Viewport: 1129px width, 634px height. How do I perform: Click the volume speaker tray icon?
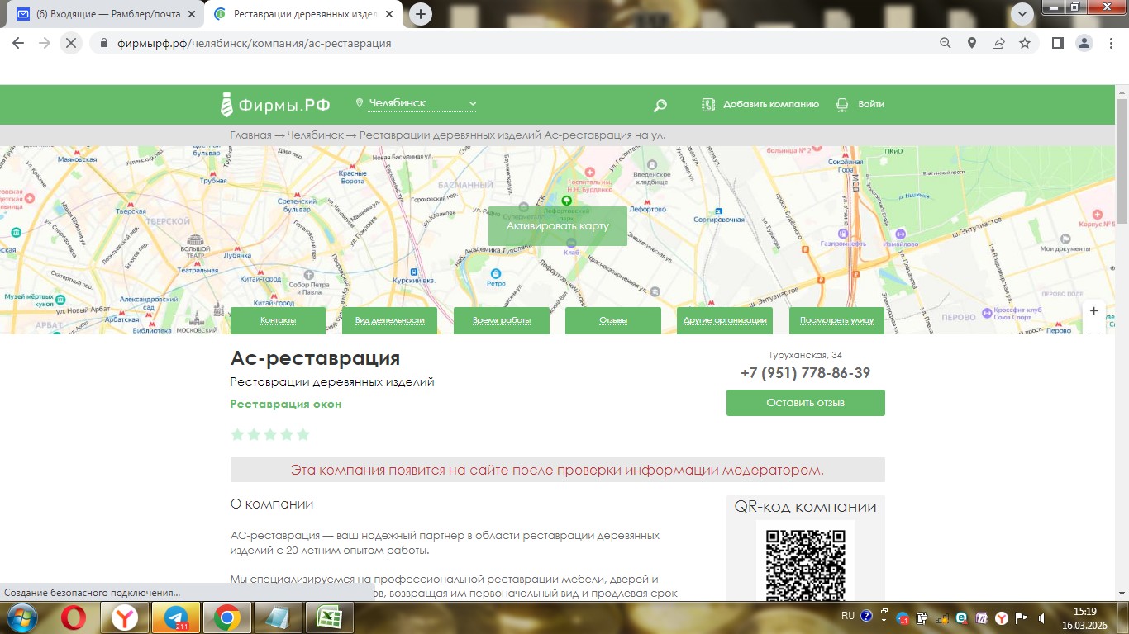pos(1041,617)
